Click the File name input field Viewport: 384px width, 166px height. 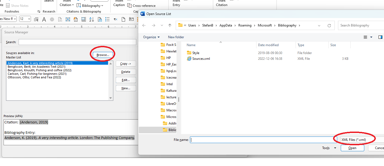pyautogui.click(x=263, y=140)
